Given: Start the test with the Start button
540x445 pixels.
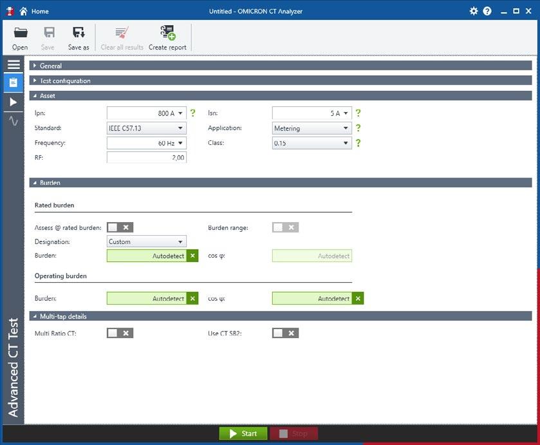Looking at the screenshot, I should click(x=243, y=433).
